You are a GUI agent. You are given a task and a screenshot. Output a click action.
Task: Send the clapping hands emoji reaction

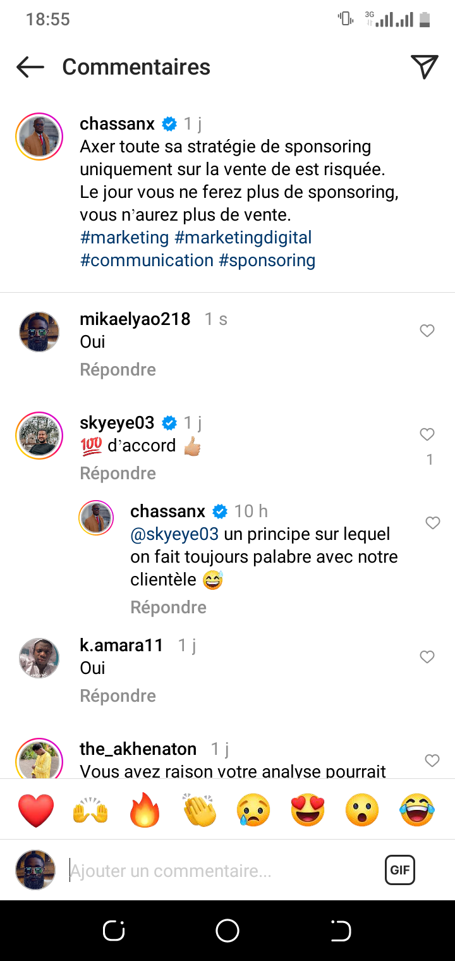(x=199, y=810)
